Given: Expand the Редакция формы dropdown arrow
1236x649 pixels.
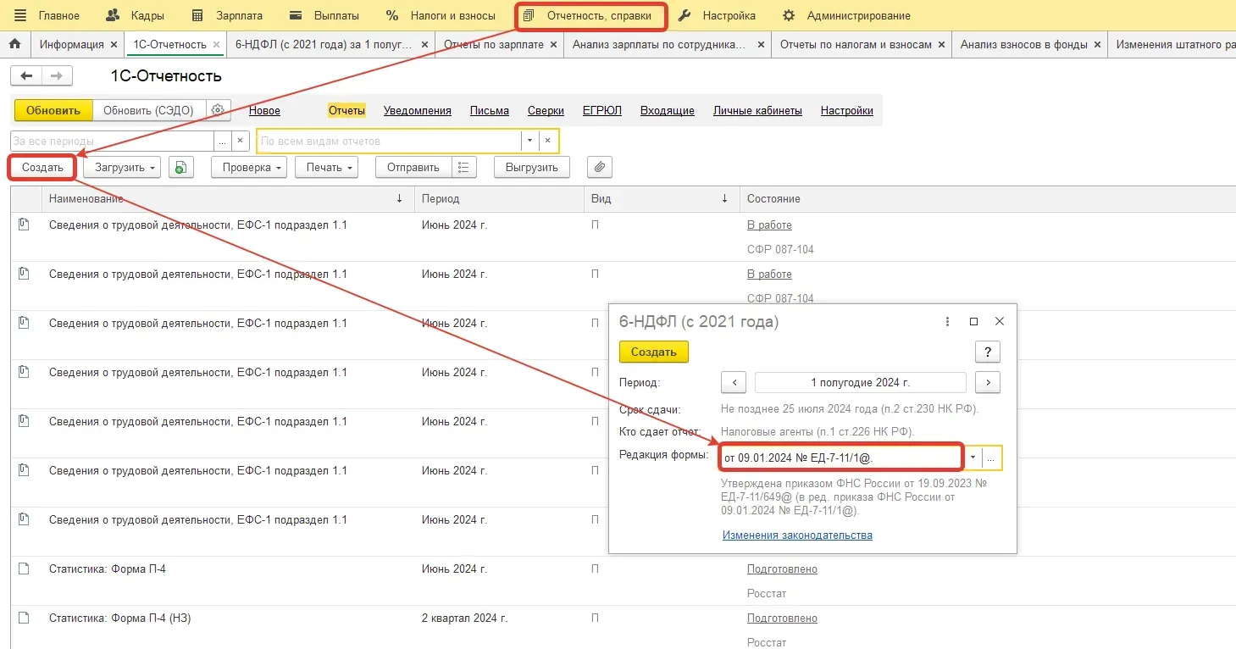Looking at the screenshot, I should [x=973, y=458].
